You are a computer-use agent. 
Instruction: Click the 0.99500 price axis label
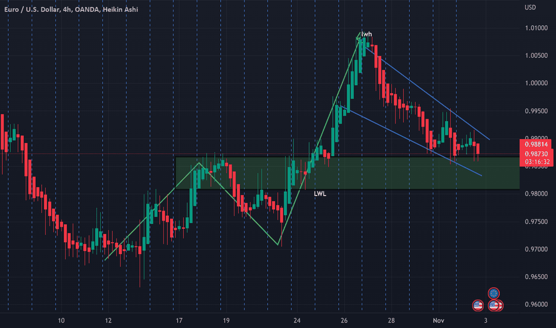536,111
